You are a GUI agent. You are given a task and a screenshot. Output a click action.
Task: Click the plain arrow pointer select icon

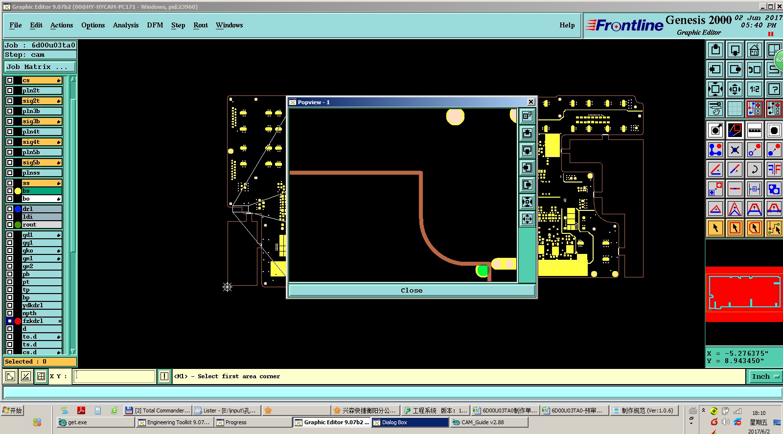point(715,228)
